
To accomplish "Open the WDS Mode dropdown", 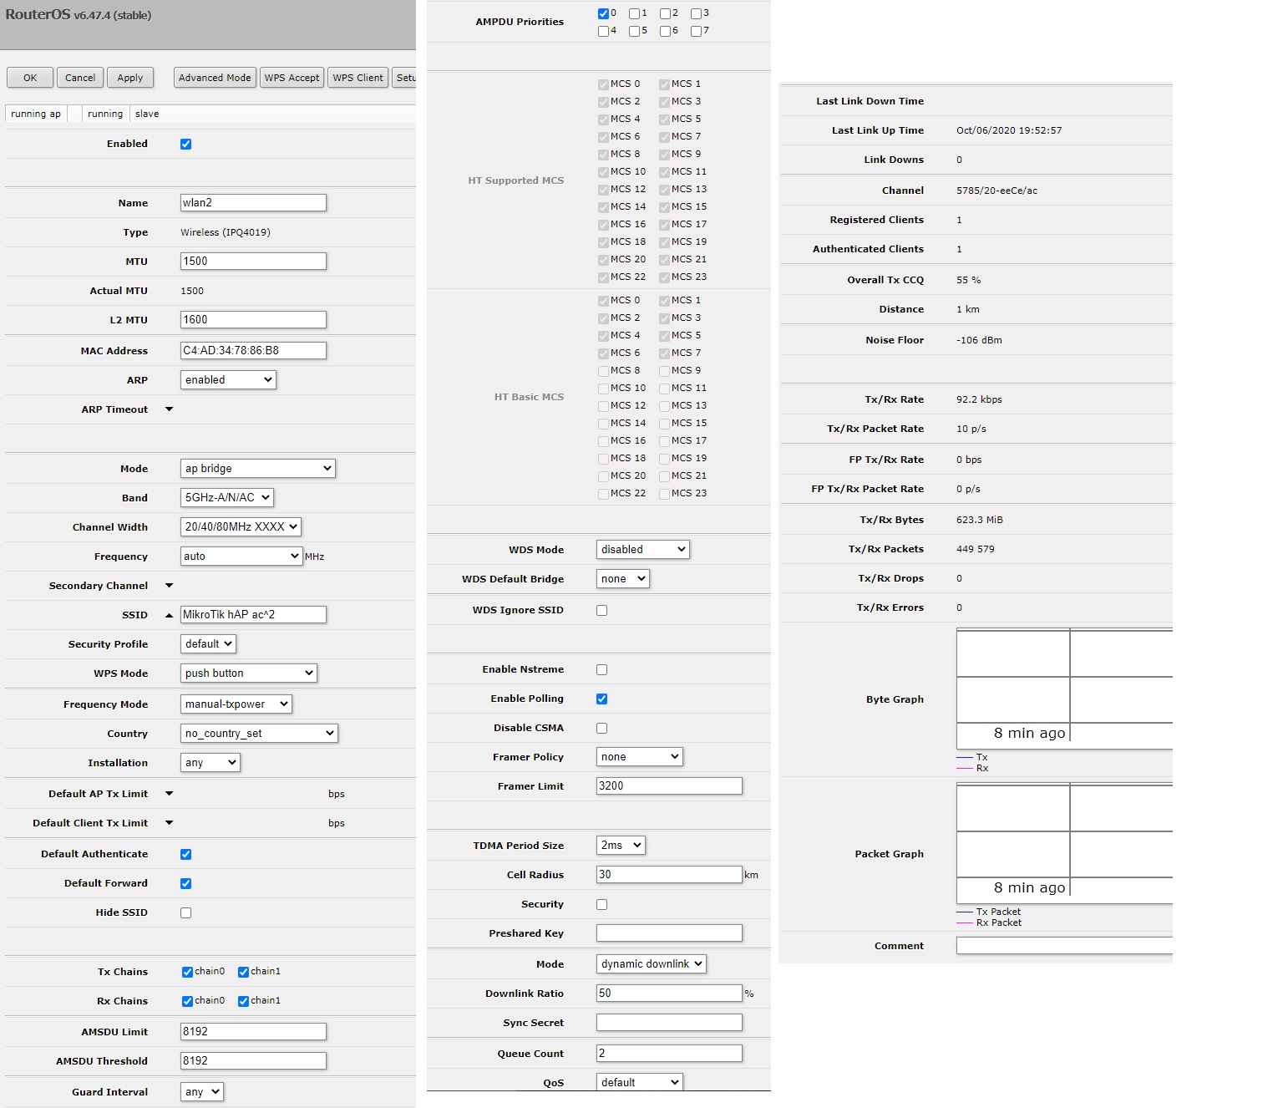I will 642,550.
